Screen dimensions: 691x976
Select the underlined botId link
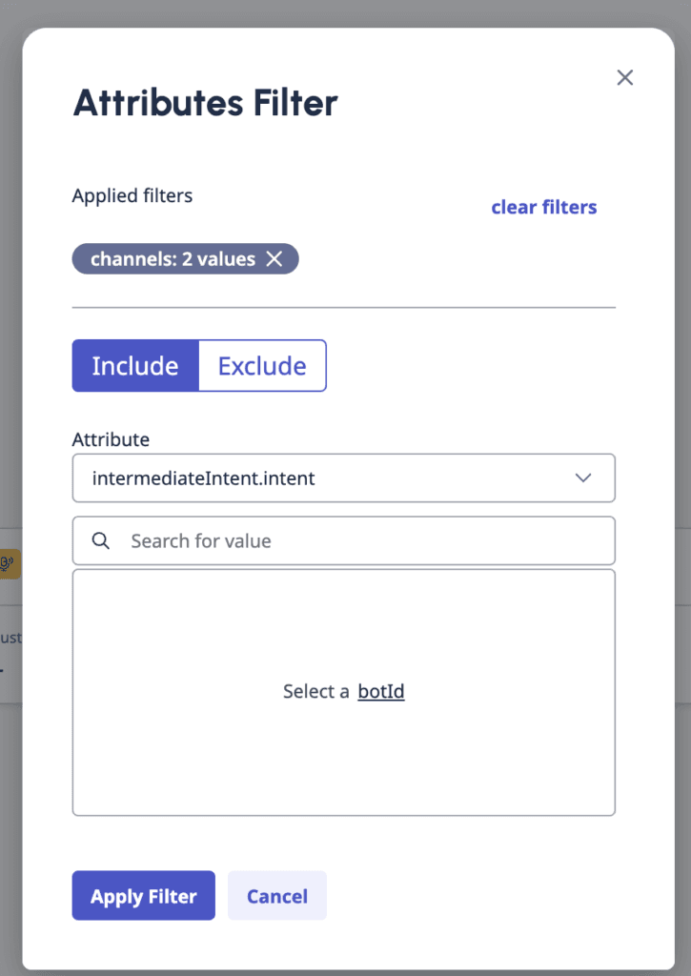coord(380,691)
